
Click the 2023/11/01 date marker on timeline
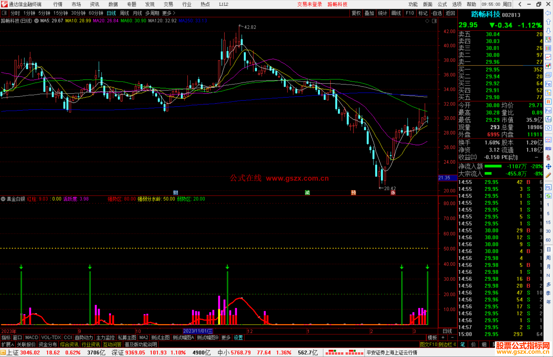click(x=198, y=331)
